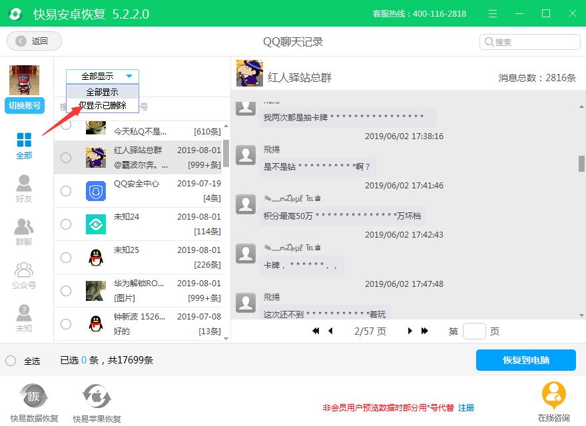Toggle the 全选 select all radio
Image resolution: width=586 pixels, height=426 pixels.
click(x=11, y=361)
